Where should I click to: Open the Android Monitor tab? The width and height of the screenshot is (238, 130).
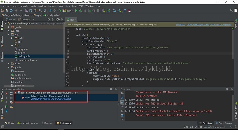pos(28,123)
